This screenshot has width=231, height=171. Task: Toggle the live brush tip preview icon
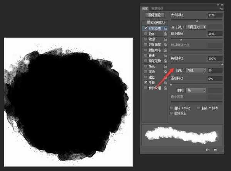click(x=208, y=150)
